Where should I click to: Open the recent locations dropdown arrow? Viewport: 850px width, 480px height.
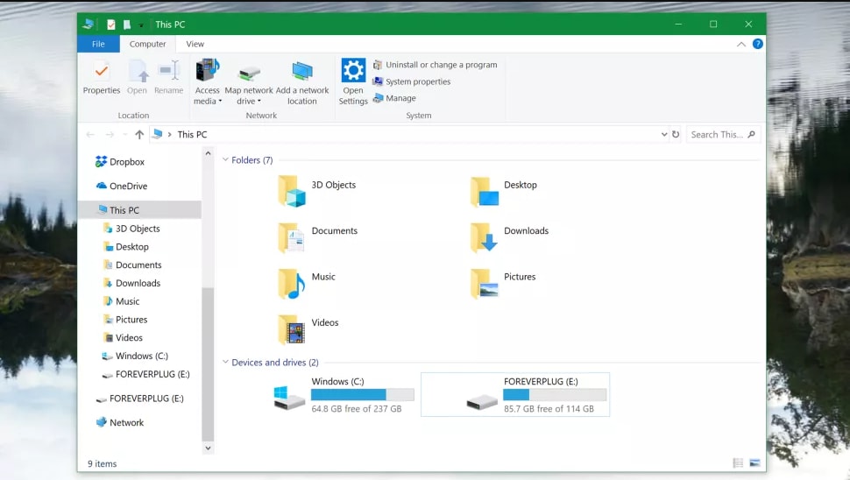pos(125,134)
